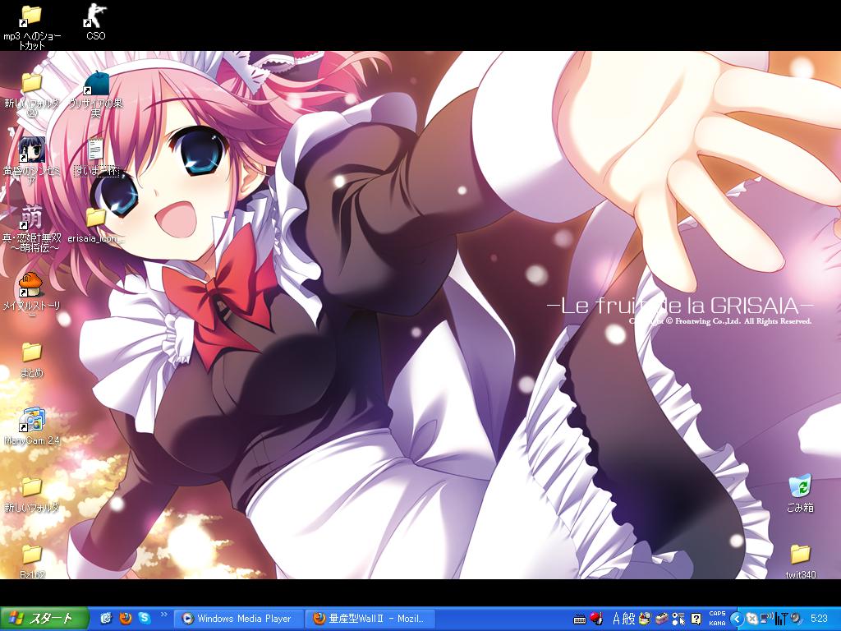Click the 5:23 system clock
This screenshot has width=841, height=631.
pyautogui.click(x=819, y=619)
